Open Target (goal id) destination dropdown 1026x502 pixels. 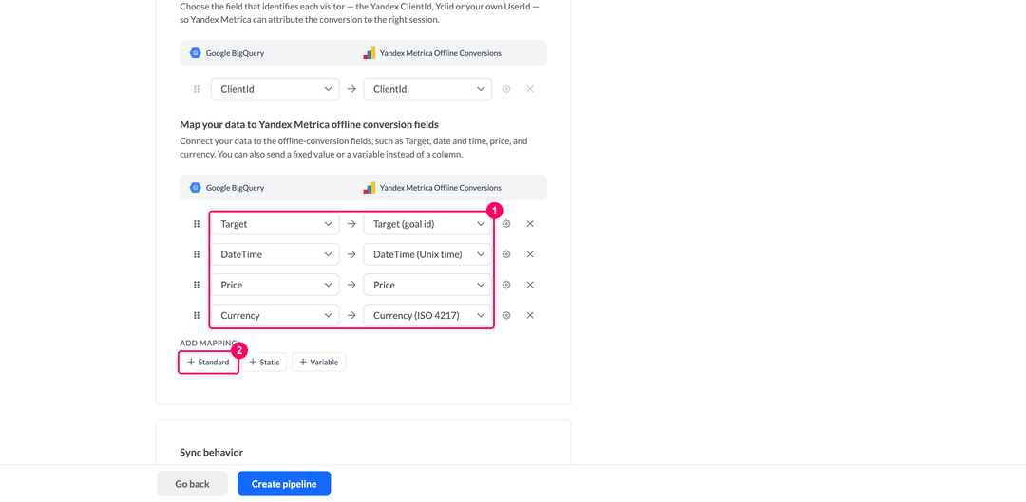pos(427,224)
